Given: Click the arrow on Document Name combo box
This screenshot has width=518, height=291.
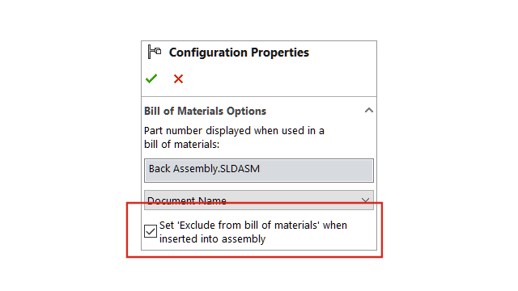Looking at the screenshot, I should [365, 200].
